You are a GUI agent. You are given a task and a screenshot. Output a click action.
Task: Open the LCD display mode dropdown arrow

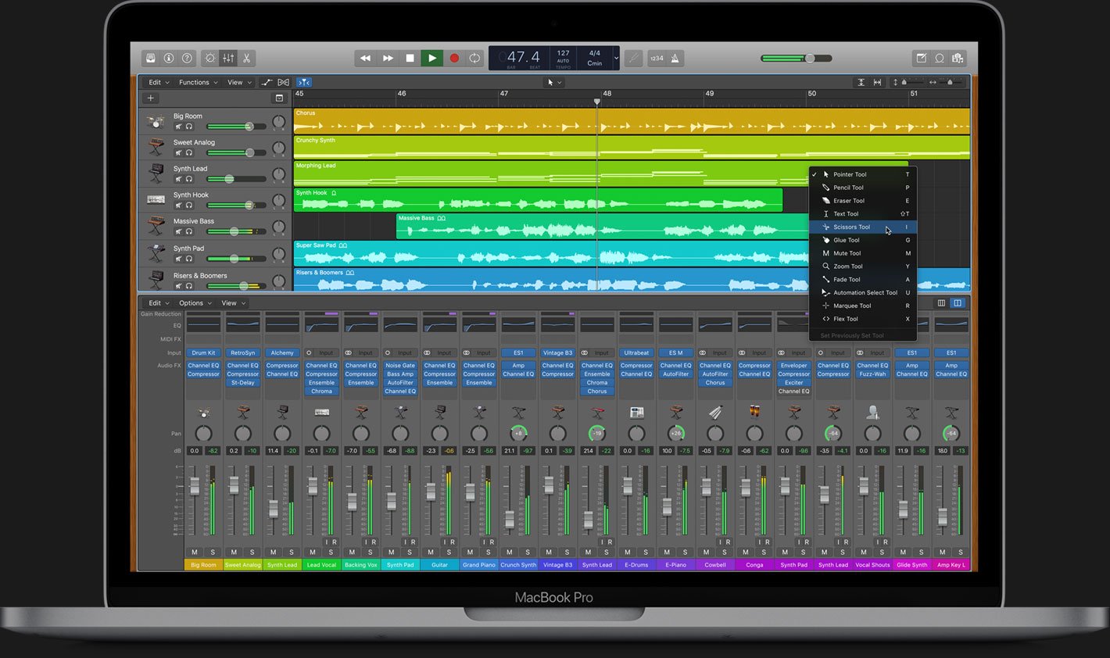(x=616, y=58)
